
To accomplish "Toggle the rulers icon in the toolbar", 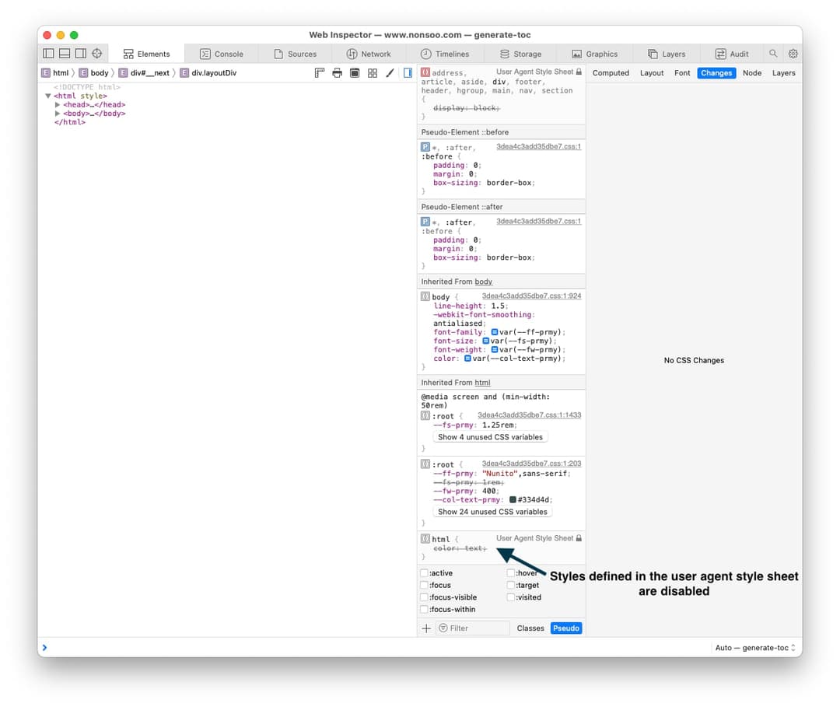I will tap(319, 72).
